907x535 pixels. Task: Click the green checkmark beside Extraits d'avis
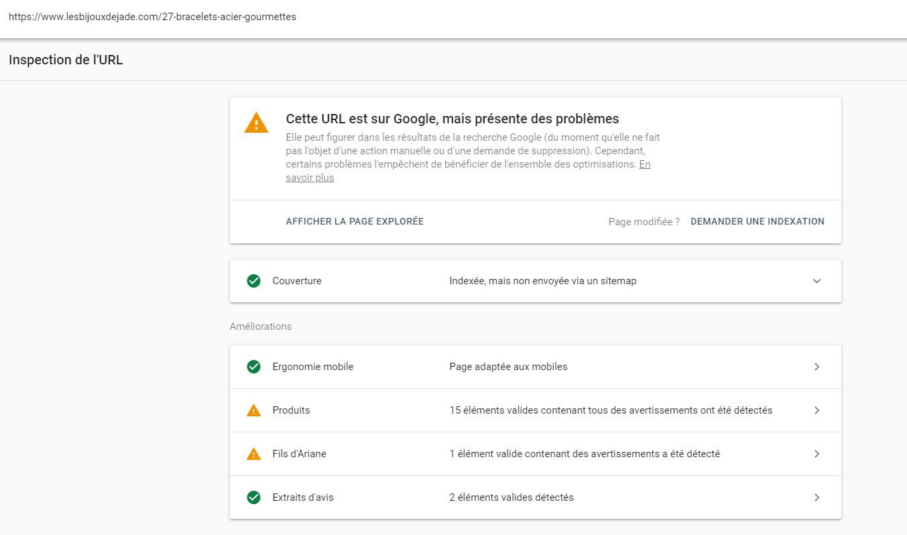click(x=253, y=497)
